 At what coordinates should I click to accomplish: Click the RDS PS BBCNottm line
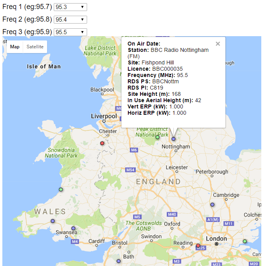(153, 81)
